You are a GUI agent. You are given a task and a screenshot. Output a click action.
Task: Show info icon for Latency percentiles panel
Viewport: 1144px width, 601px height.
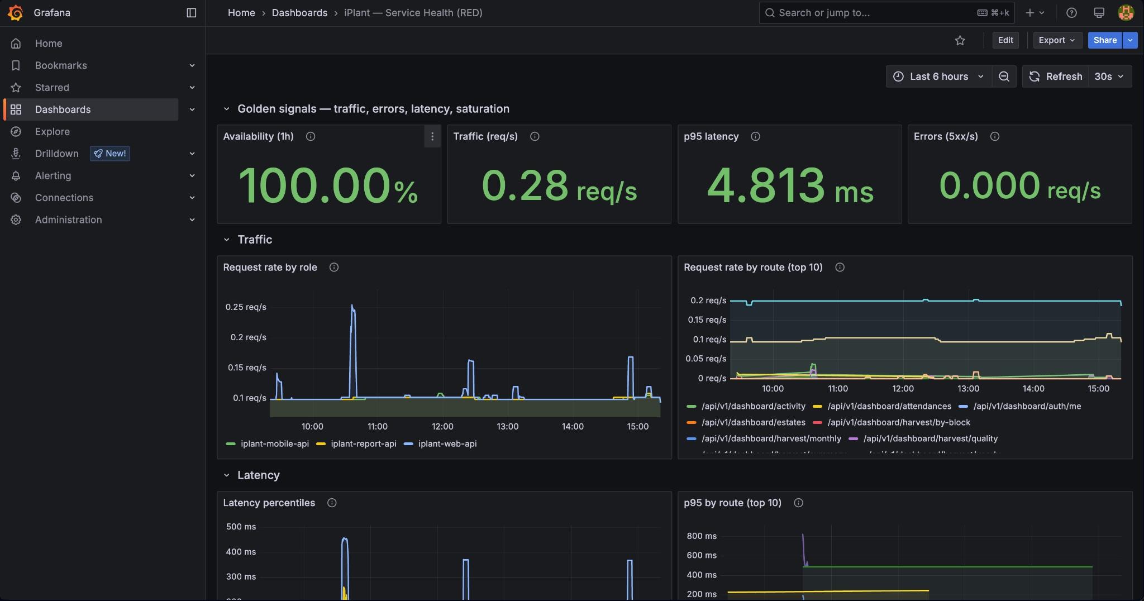332,503
